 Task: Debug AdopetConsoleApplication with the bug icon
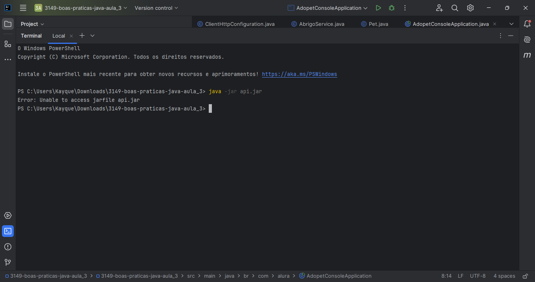point(392,8)
